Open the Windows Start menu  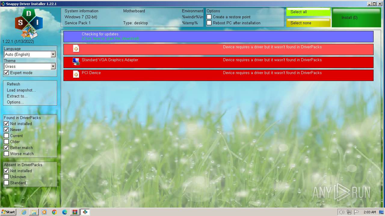8,212
